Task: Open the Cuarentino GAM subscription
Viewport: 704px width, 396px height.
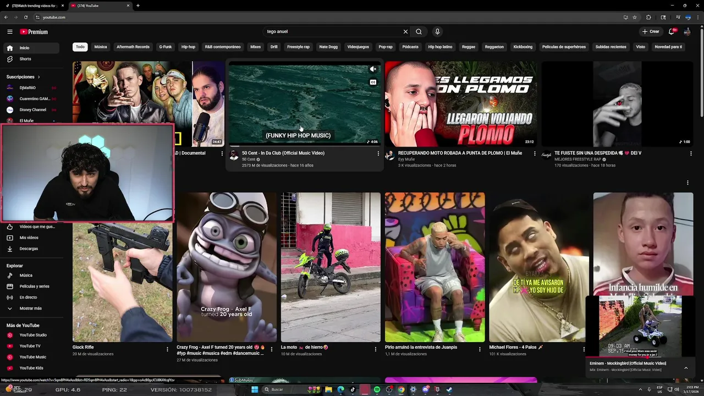Action: coord(32,98)
